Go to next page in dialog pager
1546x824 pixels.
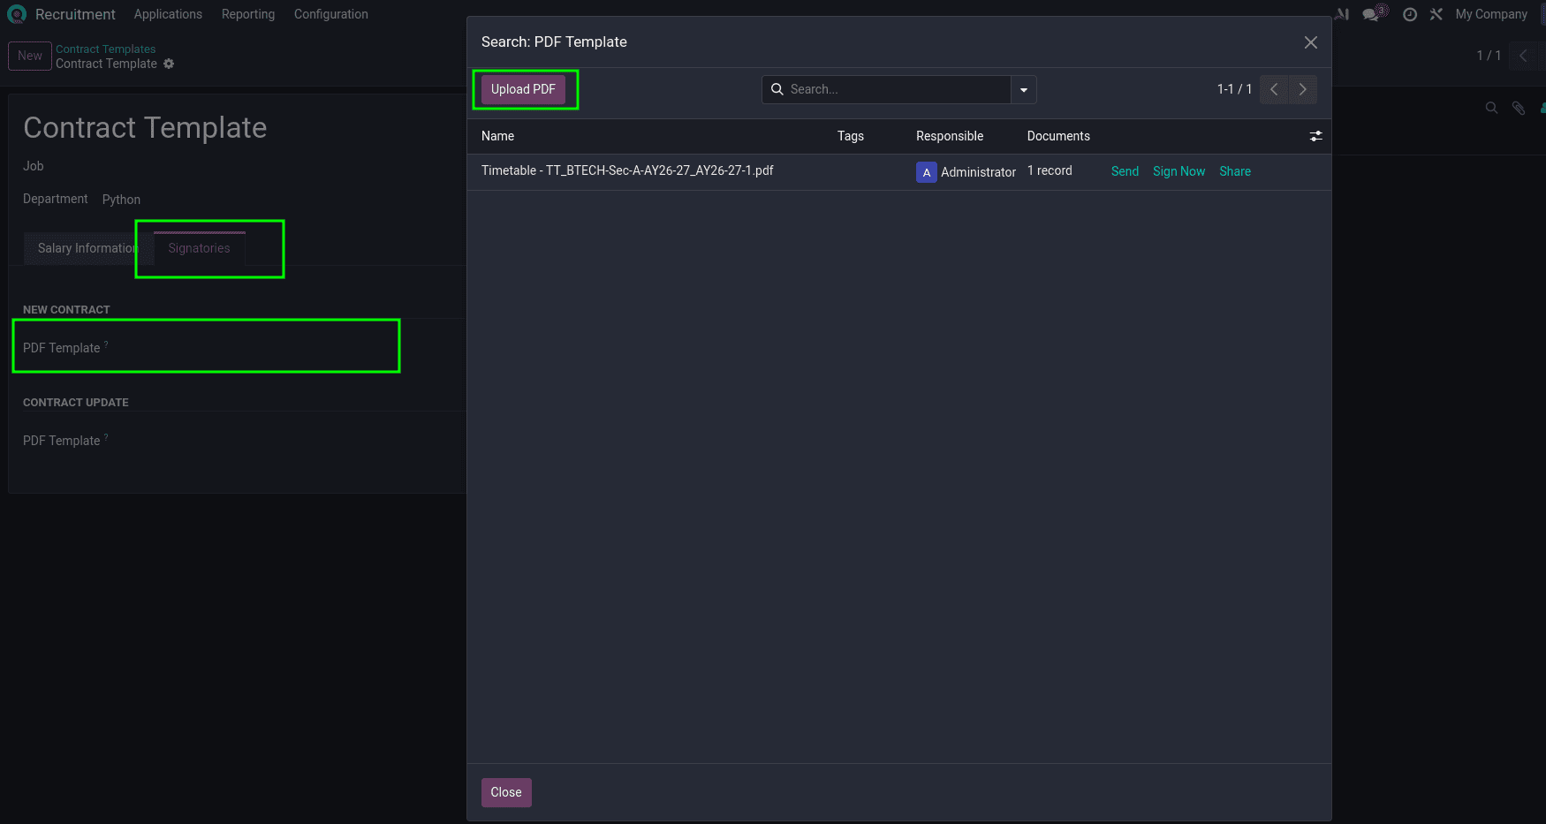(1303, 89)
